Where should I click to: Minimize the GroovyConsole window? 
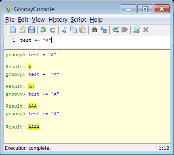128,9
